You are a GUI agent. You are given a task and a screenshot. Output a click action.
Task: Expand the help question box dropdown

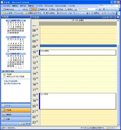tap(119, 6)
